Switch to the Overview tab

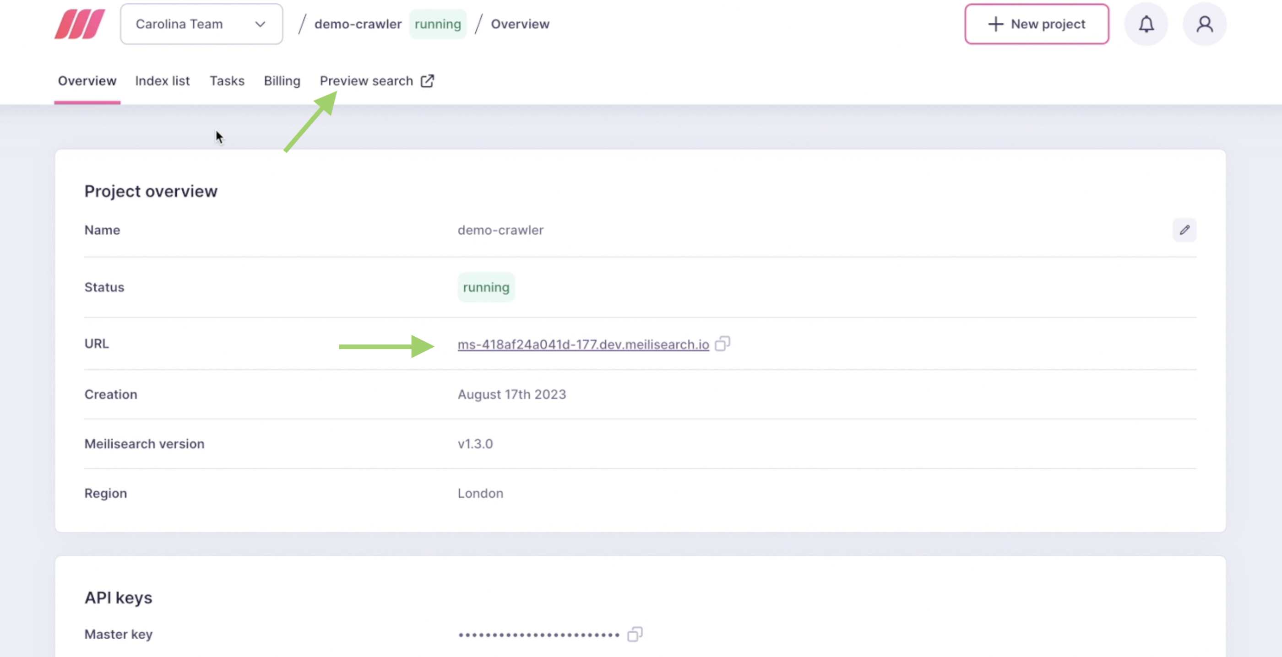click(87, 81)
